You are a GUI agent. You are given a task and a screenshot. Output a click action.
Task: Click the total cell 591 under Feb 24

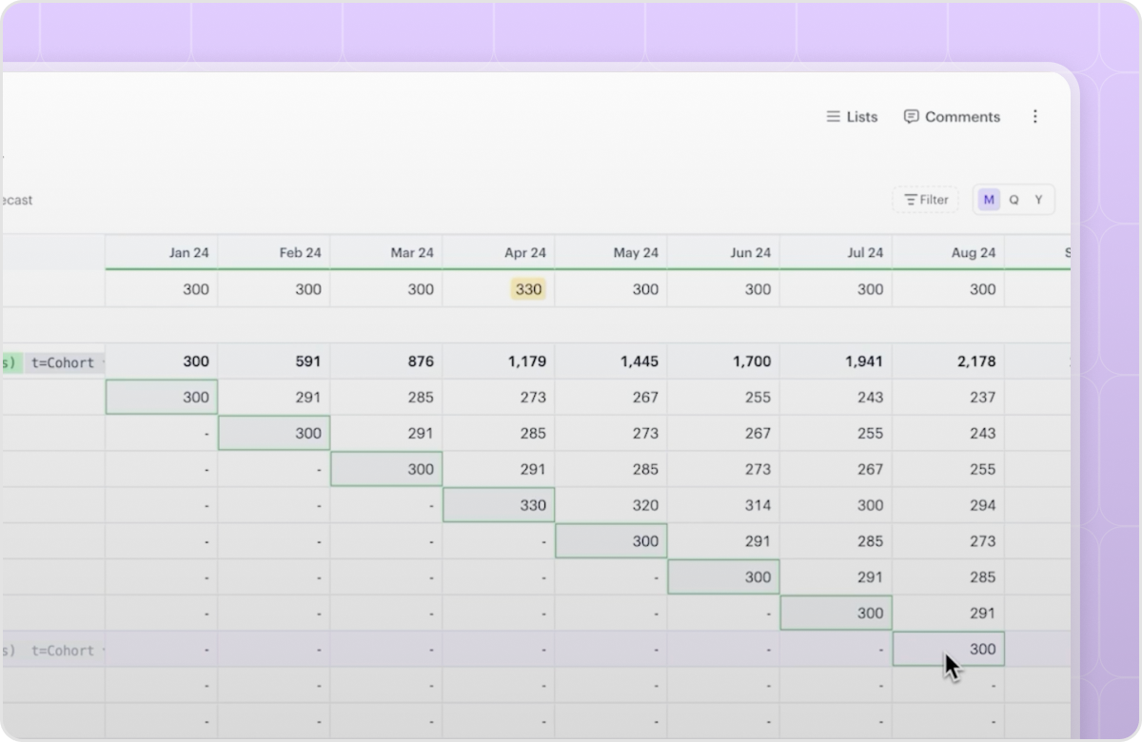[x=274, y=361]
